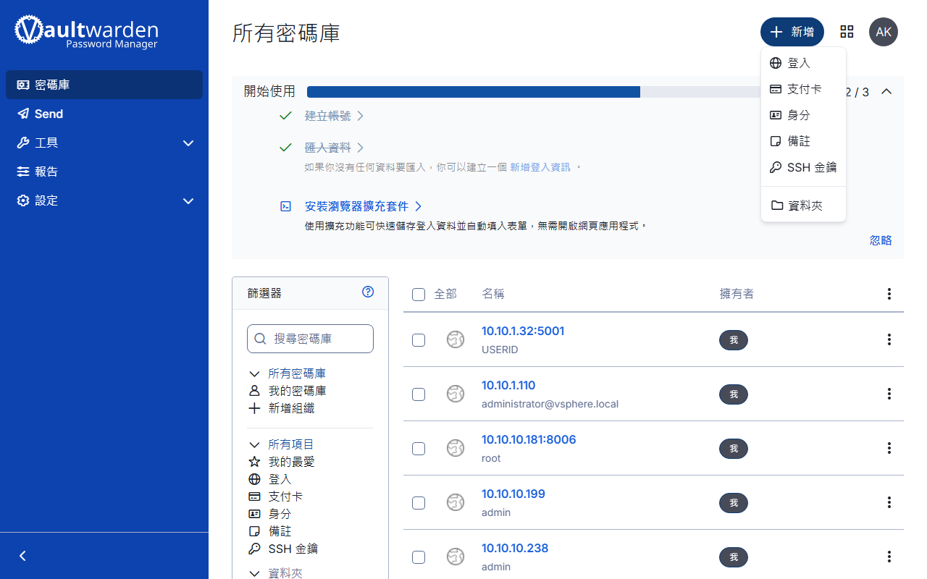Open the 10.10.10.199 vault item

click(x=513, y=494)
